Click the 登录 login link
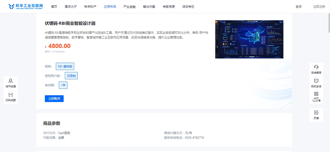Screen dimensions: 330x152 [x=299, y=6]
